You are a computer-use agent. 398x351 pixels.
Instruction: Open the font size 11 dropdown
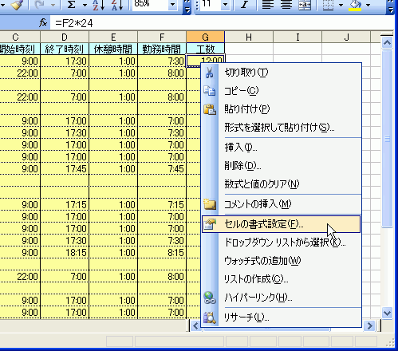226,5
